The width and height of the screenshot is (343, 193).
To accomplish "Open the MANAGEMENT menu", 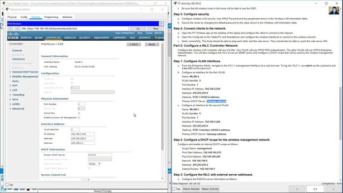I will 101,38.
